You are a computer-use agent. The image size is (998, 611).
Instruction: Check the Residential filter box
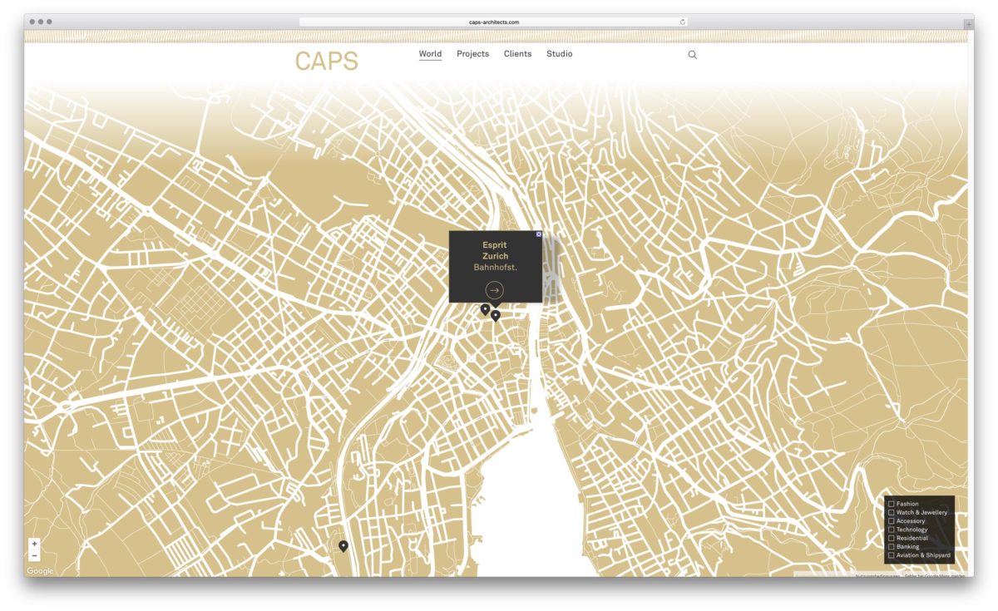coord(892,538)
